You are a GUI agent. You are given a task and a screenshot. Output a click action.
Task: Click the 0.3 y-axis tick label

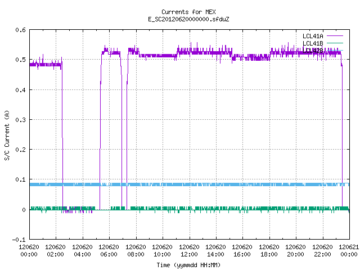[x=20, y=120]
